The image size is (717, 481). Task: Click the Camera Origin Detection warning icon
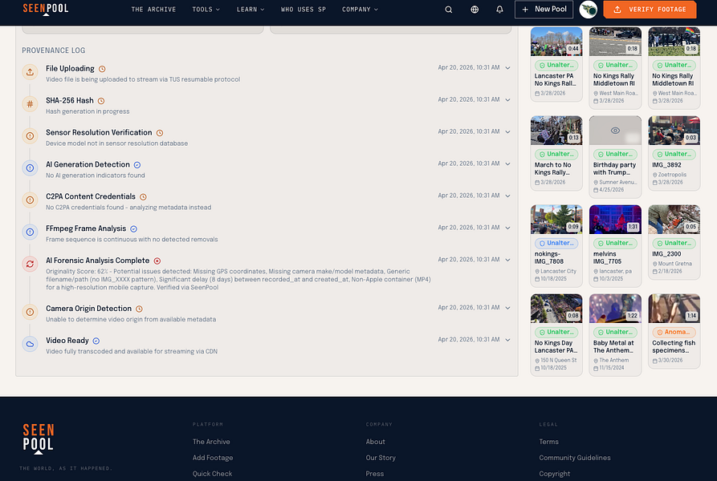(x=30, y=312)
